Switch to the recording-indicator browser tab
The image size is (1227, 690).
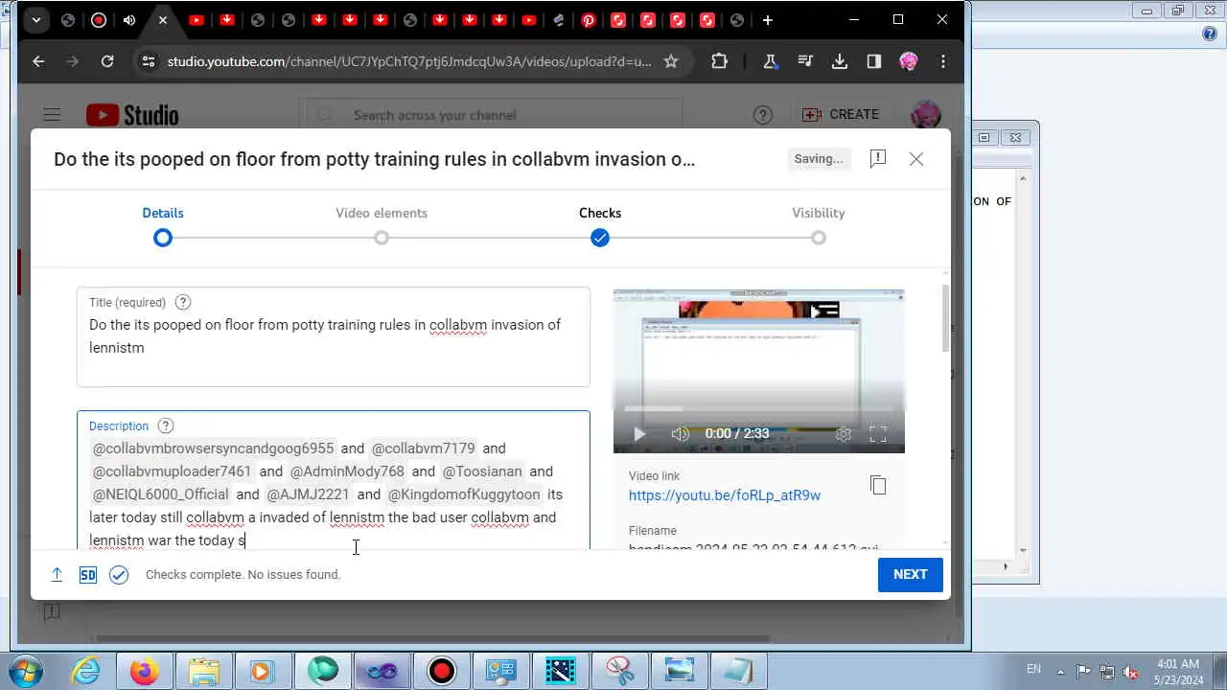pyautogui.click(x=99, y=20)
